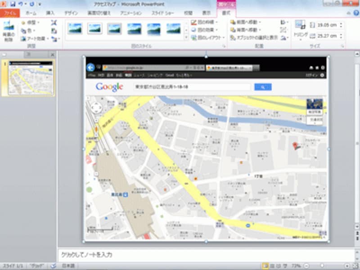The width and height of the screenshot is (360, 270).
Task: Switch to the 挿入 (Insert) ribbon tab
Action: click(x=50, y=13)
